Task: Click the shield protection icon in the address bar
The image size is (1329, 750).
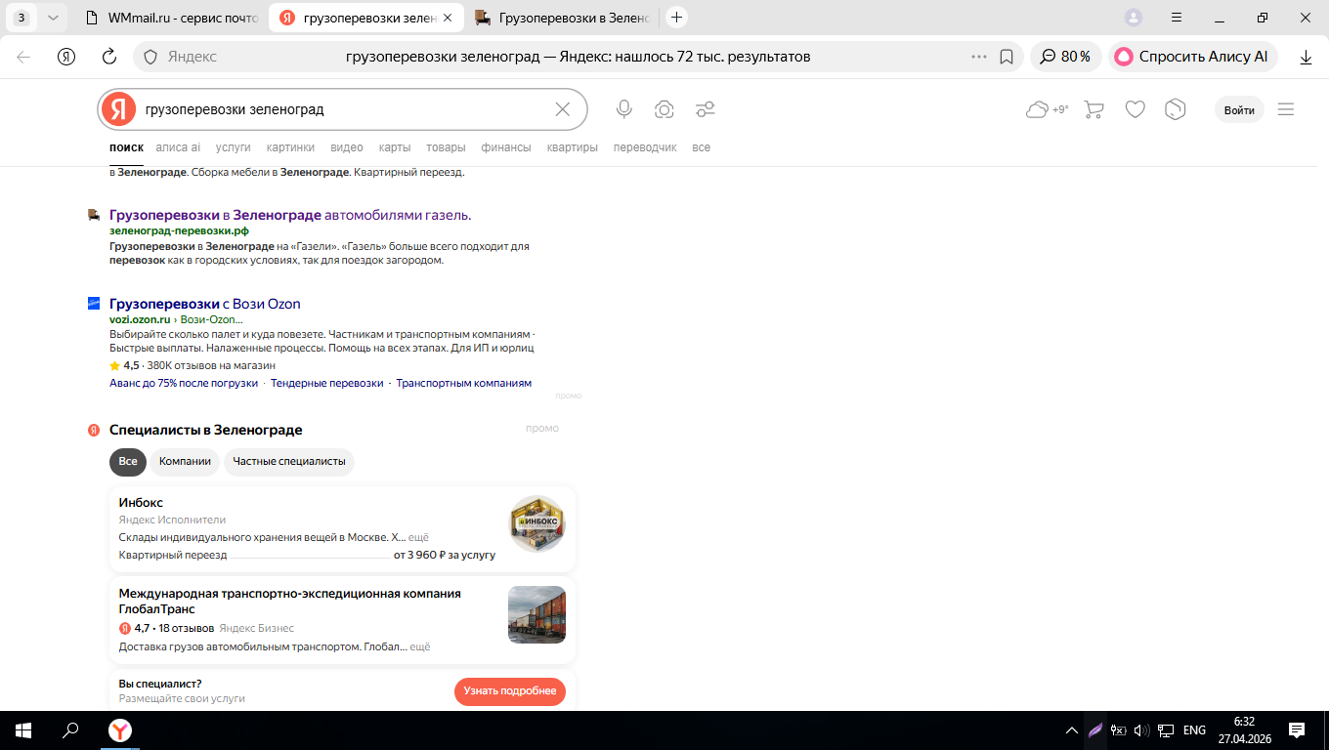Action: 150,57
